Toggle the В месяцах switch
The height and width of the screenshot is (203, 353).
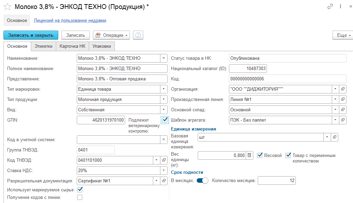202,181
